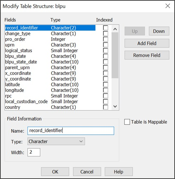
Task: Close the Modify Table Structure dialog
Action: 168,6
